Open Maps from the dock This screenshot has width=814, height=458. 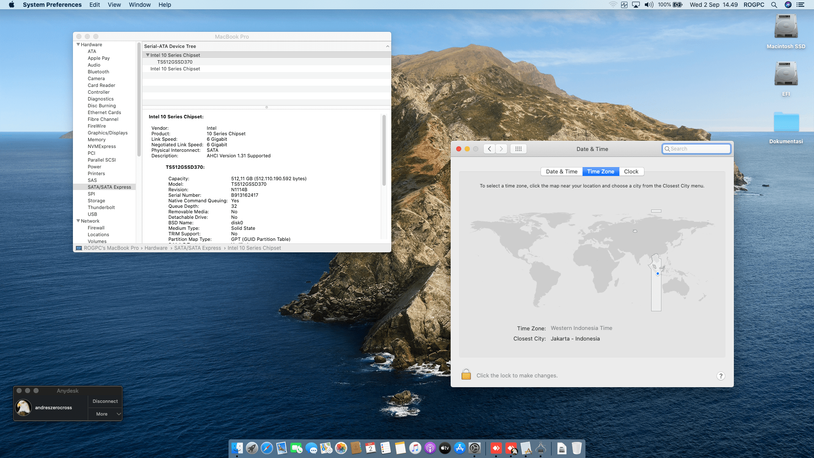point(326,448)
